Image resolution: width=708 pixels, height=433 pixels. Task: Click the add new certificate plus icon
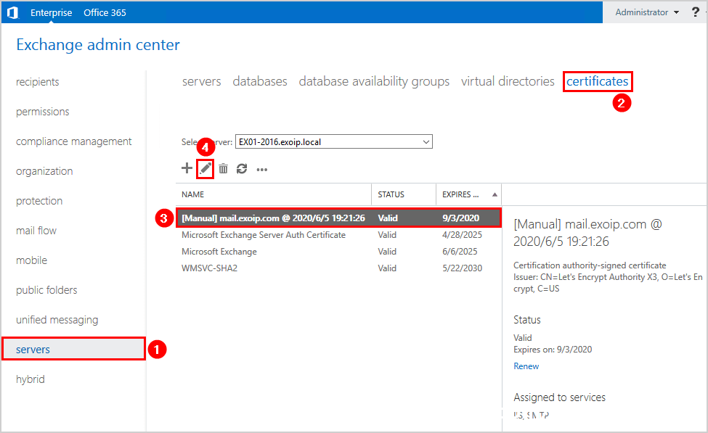[187, 169]
